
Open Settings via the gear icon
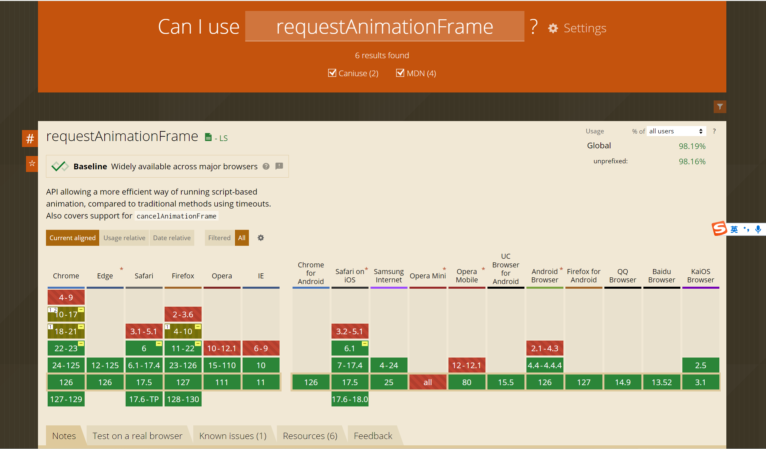point(553,28)
